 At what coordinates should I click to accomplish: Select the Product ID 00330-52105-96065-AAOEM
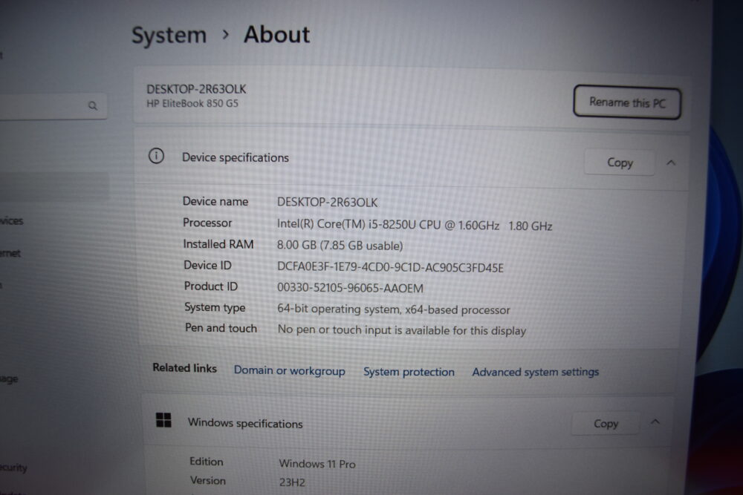point(350,288)
